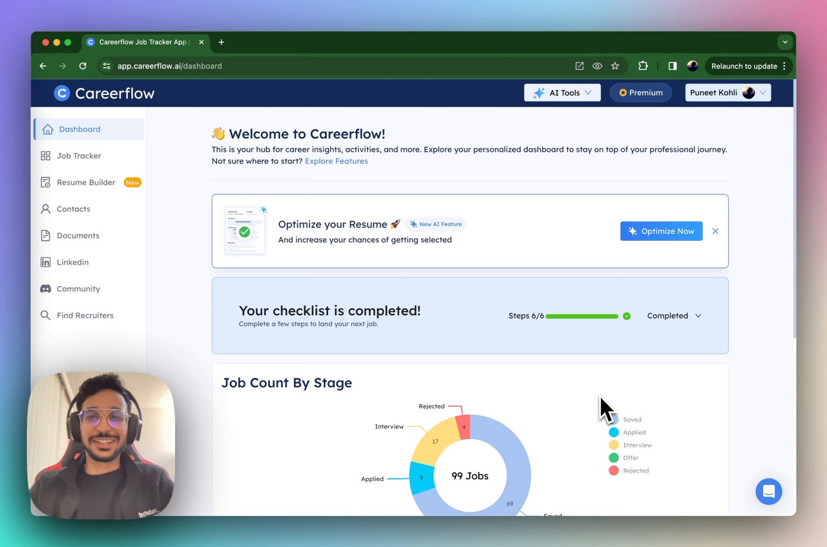827x547 pixels.
Task: Click the Applied segment of donut chart
Action: pyautogui.click(x=421, y=478)
